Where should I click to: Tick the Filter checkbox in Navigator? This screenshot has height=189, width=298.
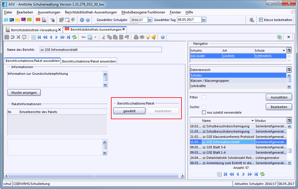coord(204,97)
